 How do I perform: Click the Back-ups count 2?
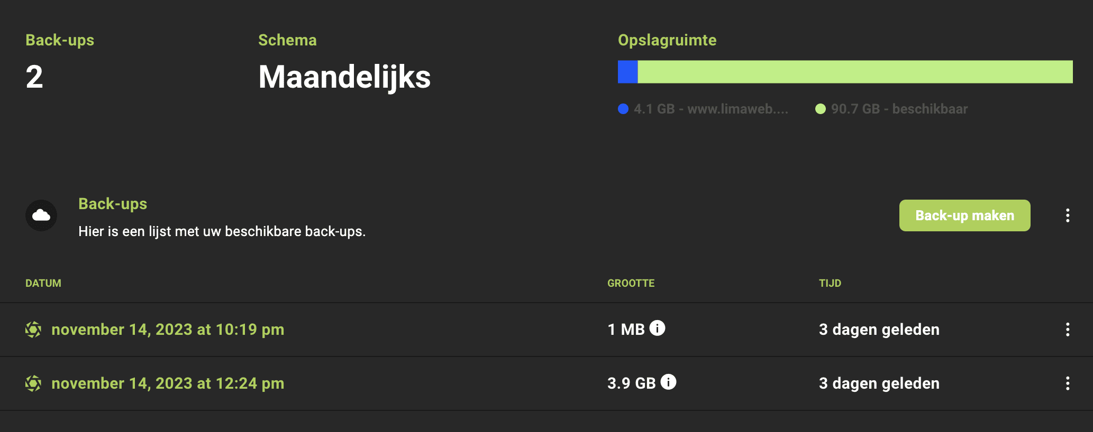click(34, 77)
